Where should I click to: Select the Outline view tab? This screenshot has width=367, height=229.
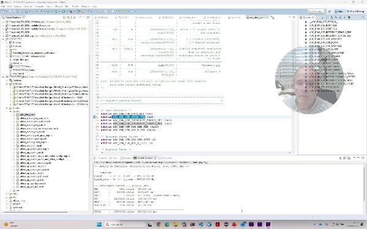[307, 17]
